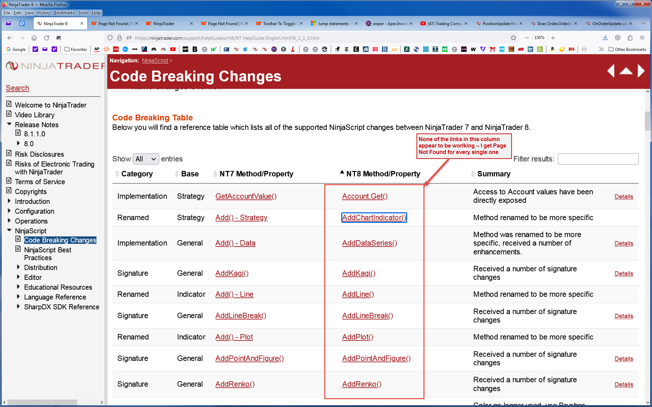Viewport: 652px width, 407px height.
Task: Click the next topic right arrow
Action: click(641, 71)
